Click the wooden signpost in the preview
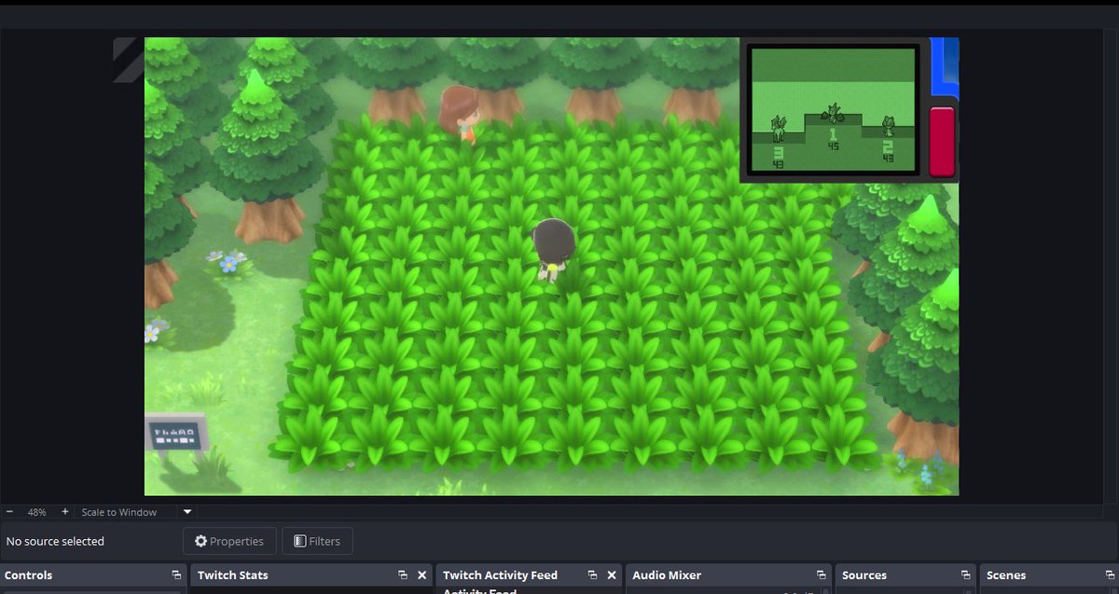Image resolution: width=1119 pixels, height=594 pixels. pyautogui.click(x=175, y=435)
